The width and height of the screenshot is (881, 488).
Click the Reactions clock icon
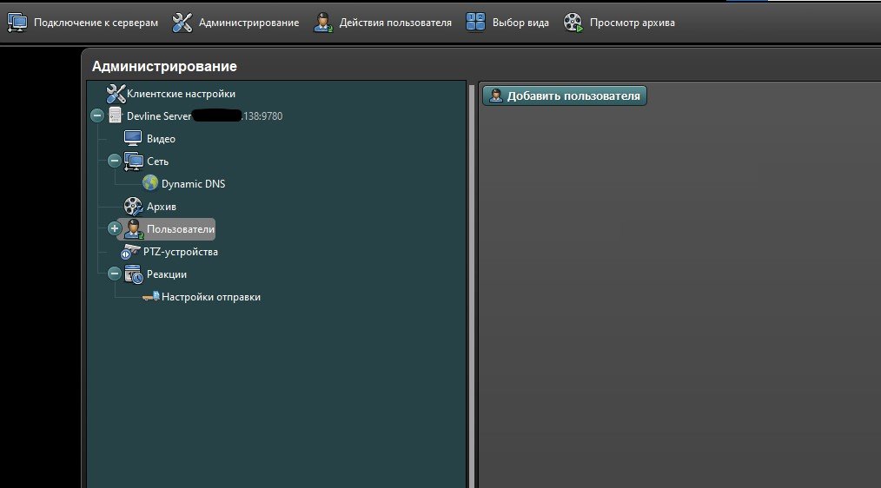pos(133,274)
